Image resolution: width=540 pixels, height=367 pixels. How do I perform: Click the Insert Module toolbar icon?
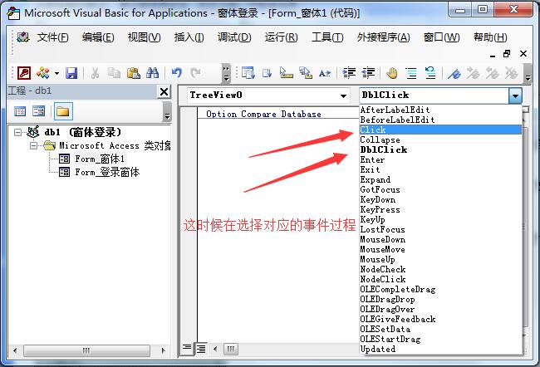coord(43,72)
